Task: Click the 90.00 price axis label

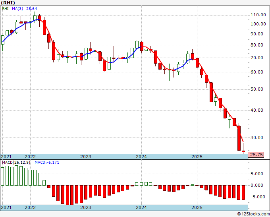Action: [257, 34]
